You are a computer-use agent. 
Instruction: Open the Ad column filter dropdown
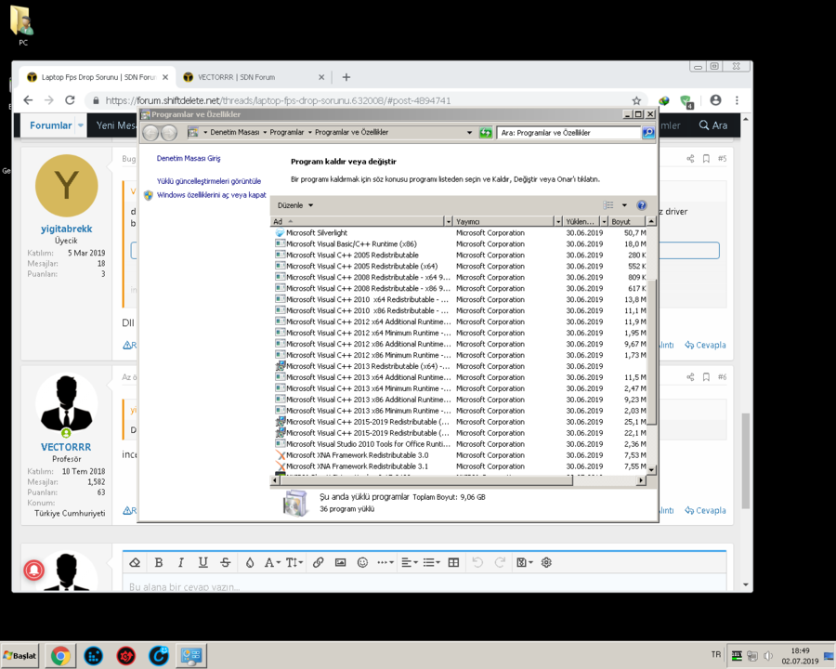[x=449, y=221]
